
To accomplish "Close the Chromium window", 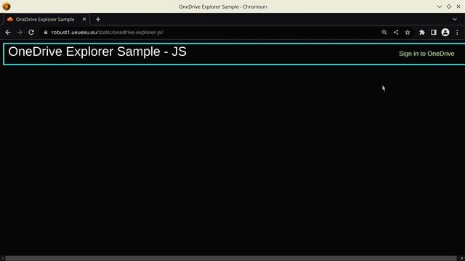I will click(458, 7).
